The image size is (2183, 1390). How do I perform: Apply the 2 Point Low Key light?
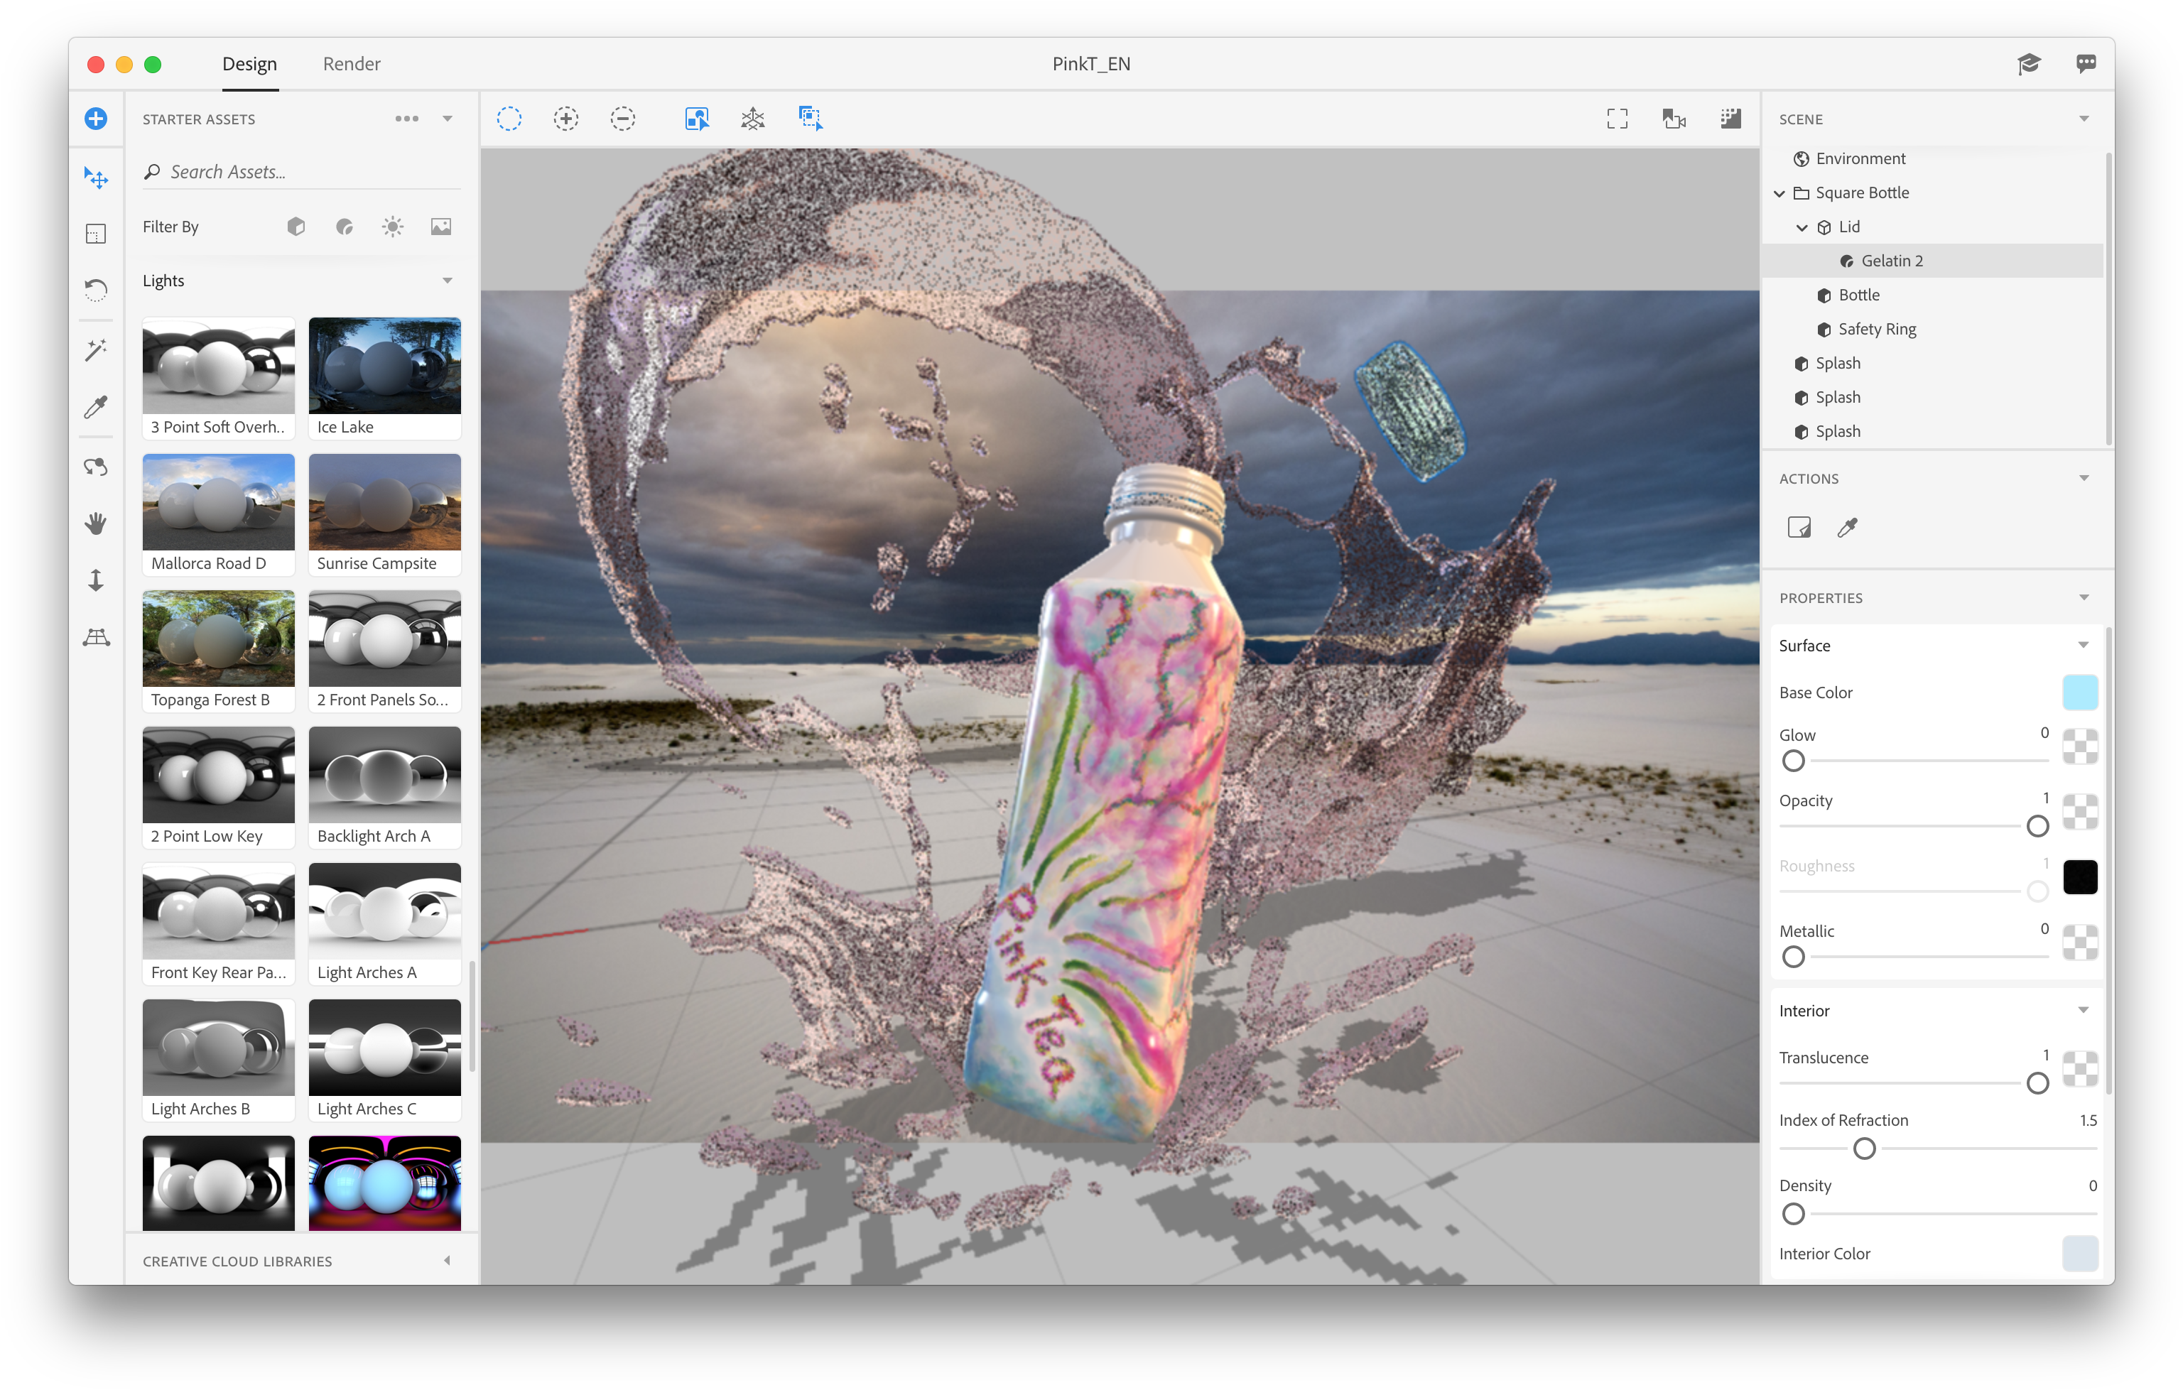click(x=219, y=788)
